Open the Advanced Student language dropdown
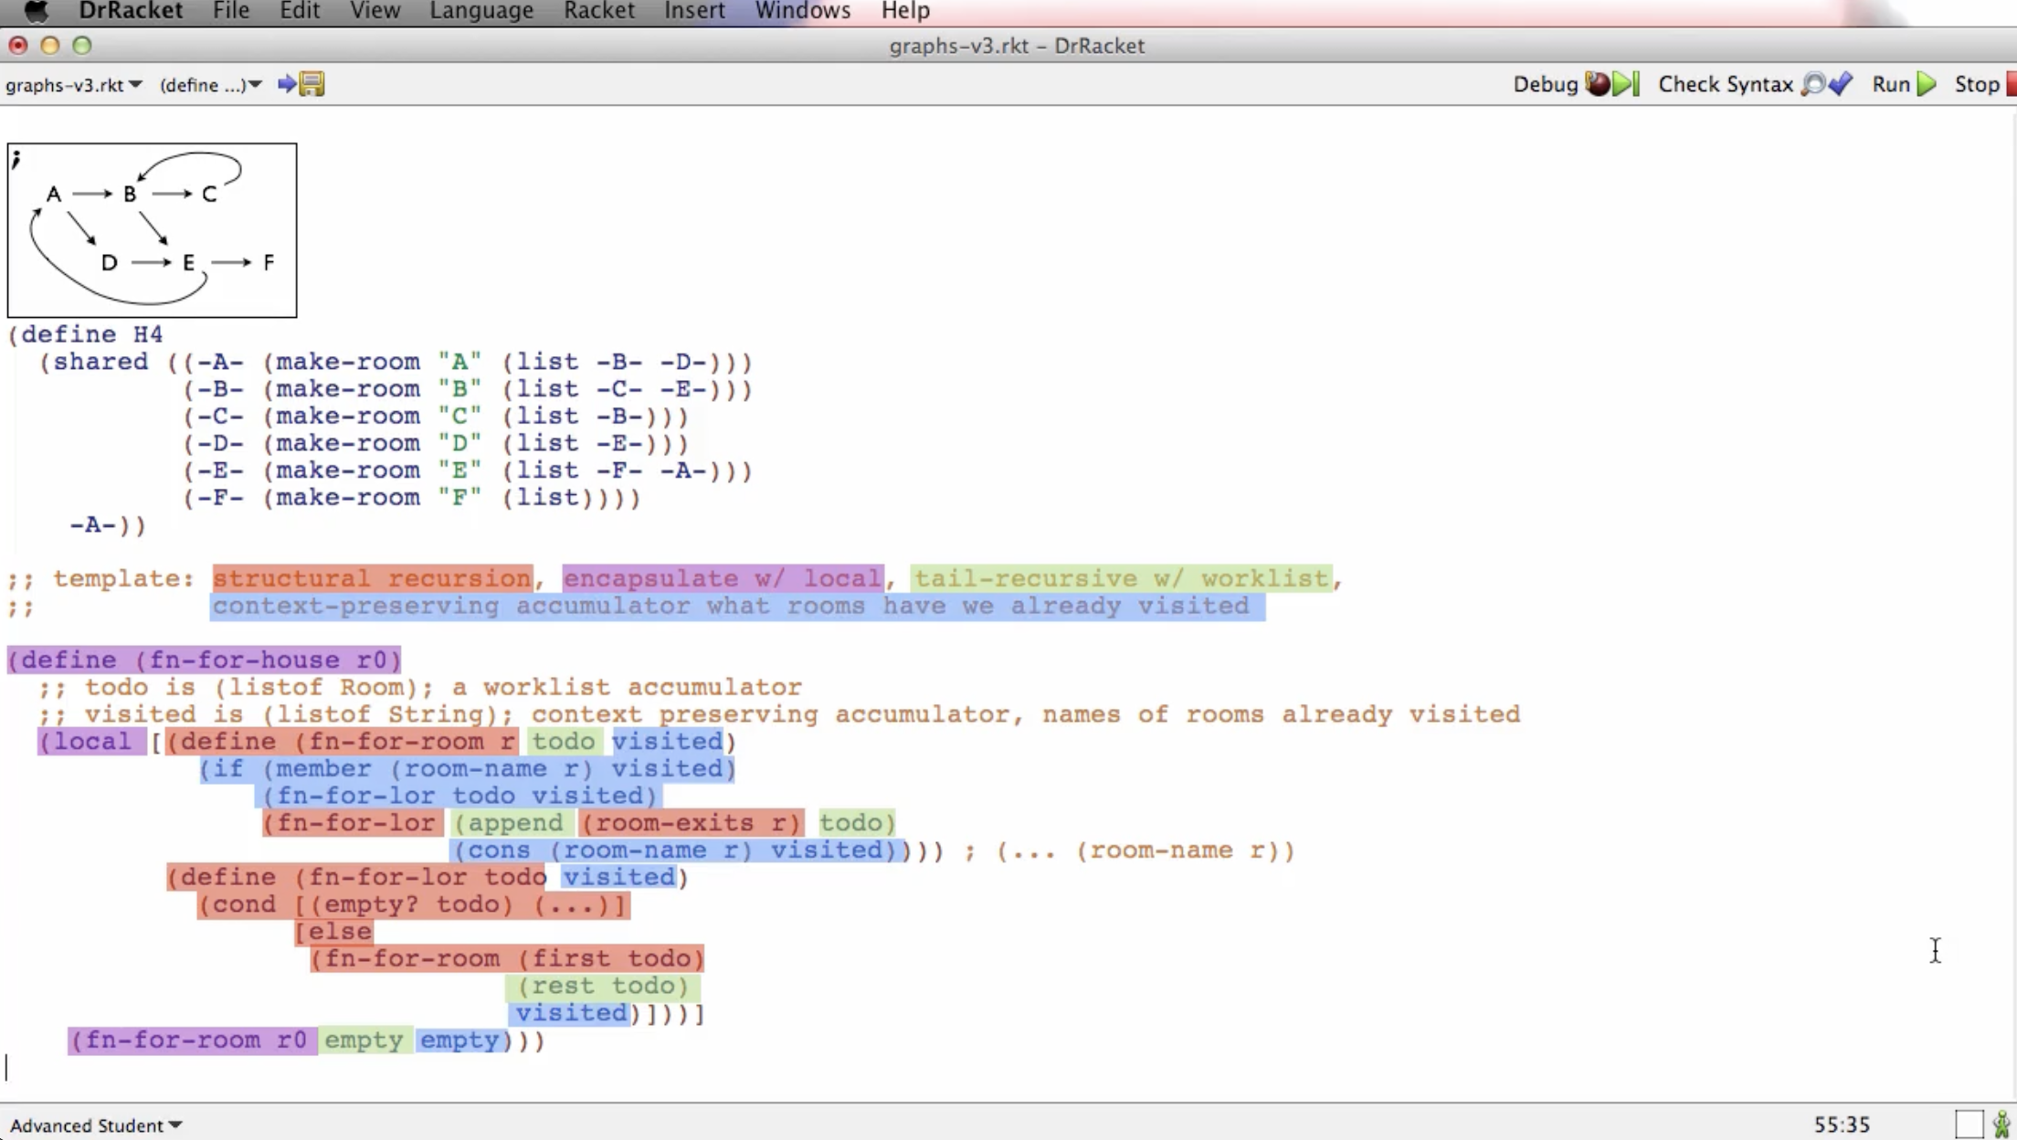2017x1140 pixels. pyautogui.click(x=94, y=1125)
